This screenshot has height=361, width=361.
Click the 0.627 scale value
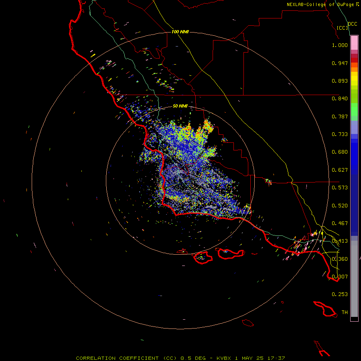(x=340, y=170)
